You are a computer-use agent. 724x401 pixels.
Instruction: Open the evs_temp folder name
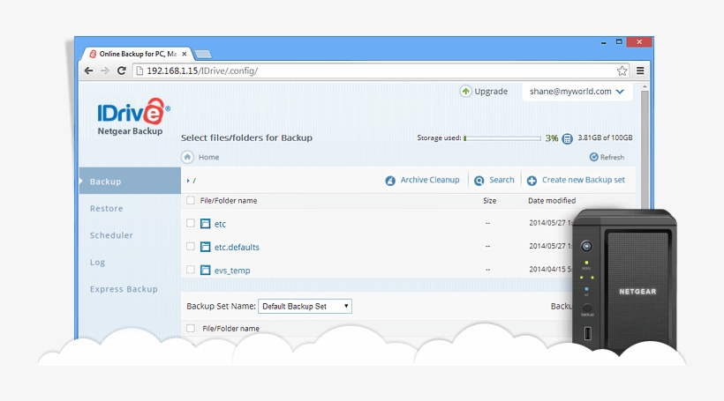click(x=232, y=271)
